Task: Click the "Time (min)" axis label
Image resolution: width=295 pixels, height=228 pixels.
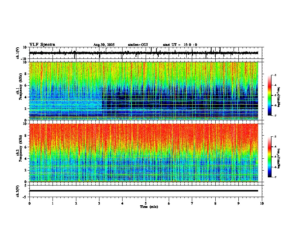Action: pos(149,207)
